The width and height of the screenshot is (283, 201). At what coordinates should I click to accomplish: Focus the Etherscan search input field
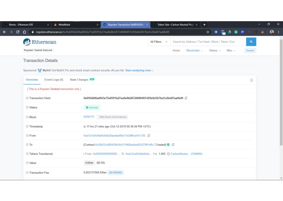[x=208, y=42]
